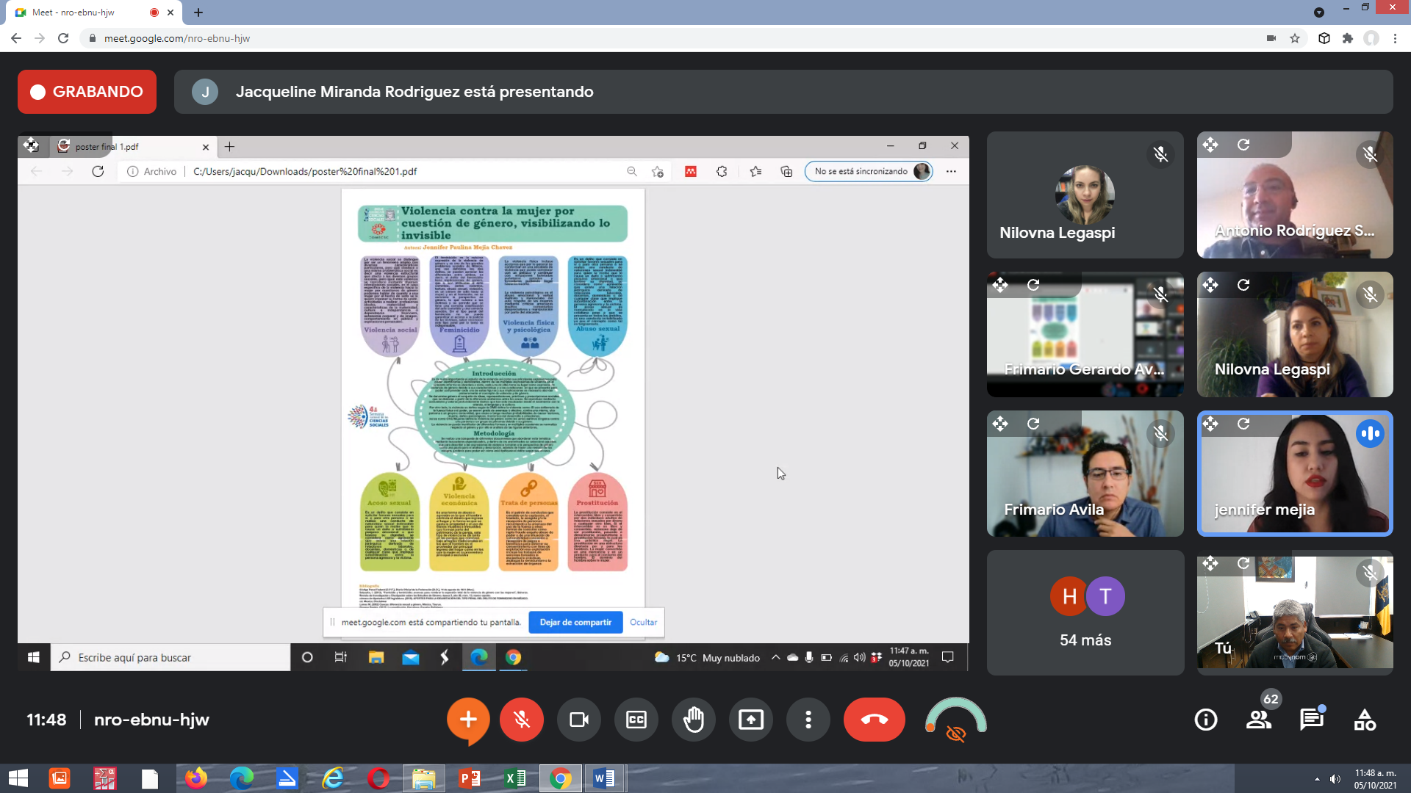Bookmark this page star icon in Chrome

(1295, 38)
